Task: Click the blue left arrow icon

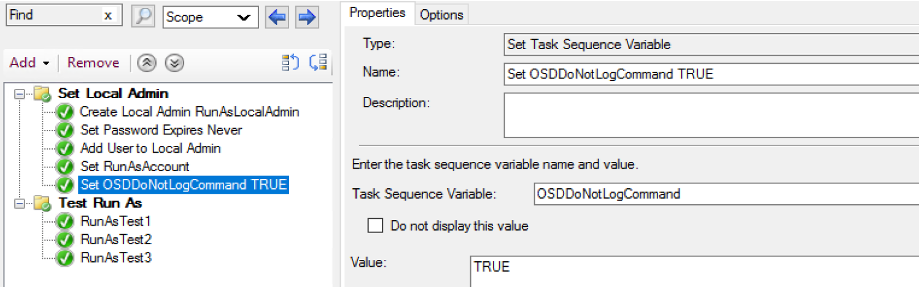Action: (x=277, y=17)
